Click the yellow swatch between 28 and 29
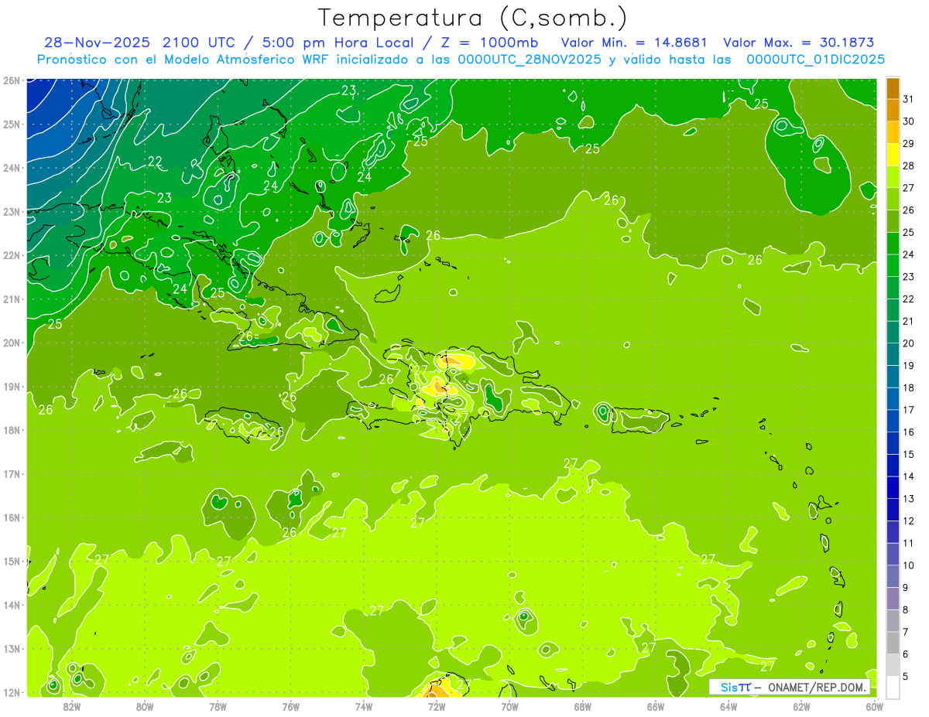This screenshot has width=929, height=717. [893, 155]
